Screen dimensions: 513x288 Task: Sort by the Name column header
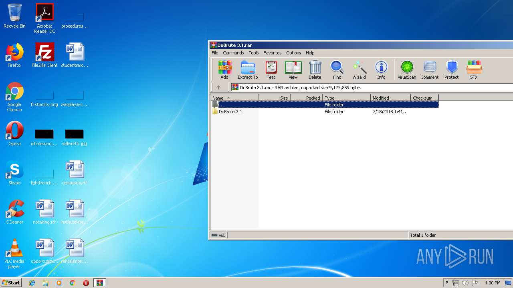[x=234, y=98]
